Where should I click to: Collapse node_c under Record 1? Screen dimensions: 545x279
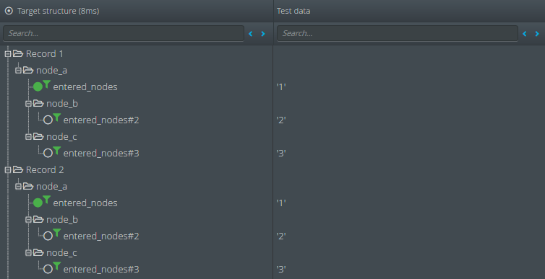tap(28, 137)
